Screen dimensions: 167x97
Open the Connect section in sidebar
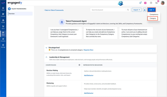click(x=3, y=15)
